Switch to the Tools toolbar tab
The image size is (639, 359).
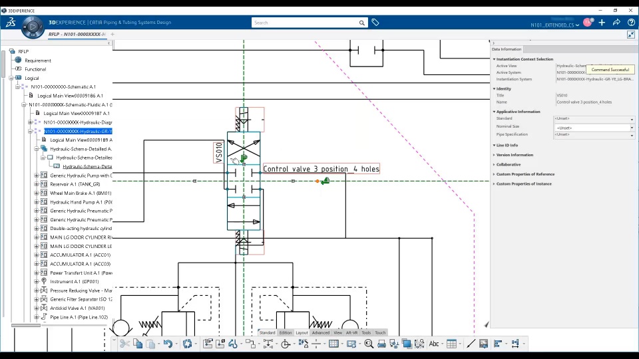pyautogui.click(x=366, y=332)
